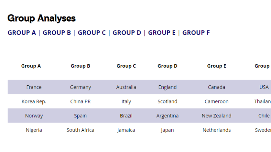
Task: Click the GROUP F link
Action: pos(196,33)
